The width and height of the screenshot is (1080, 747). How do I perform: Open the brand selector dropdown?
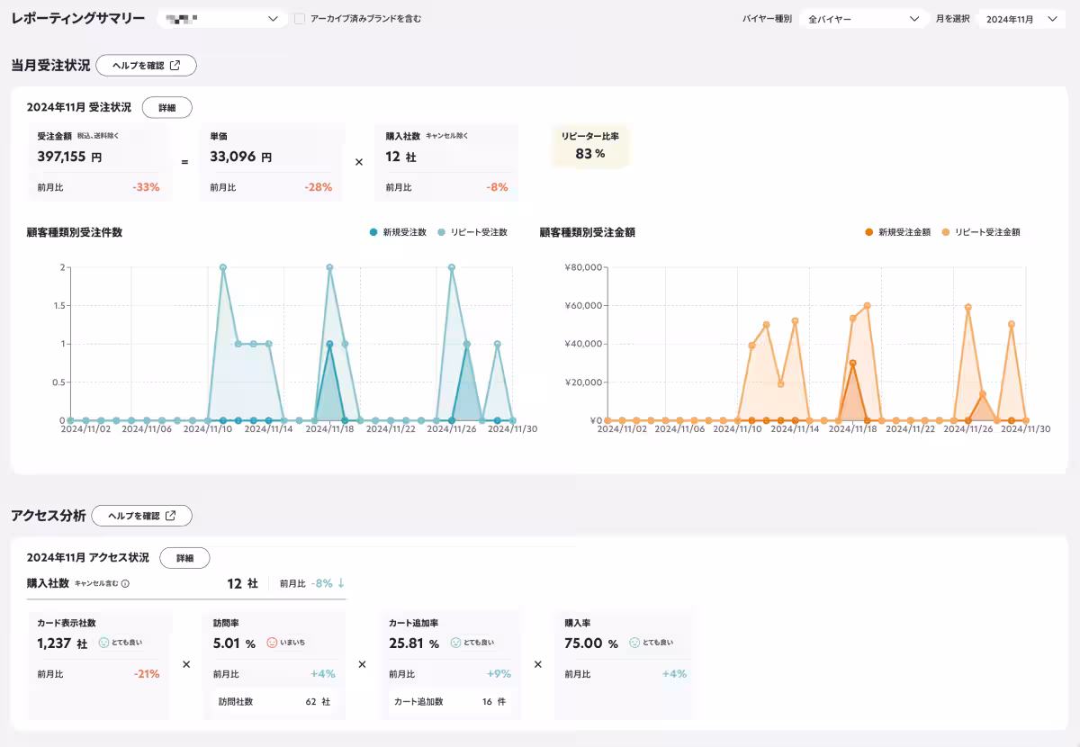(x=222, y=18)
